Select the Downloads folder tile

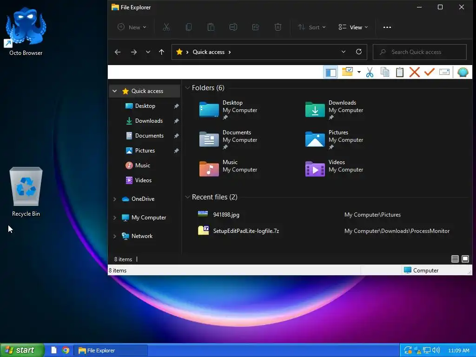point(334,110)
